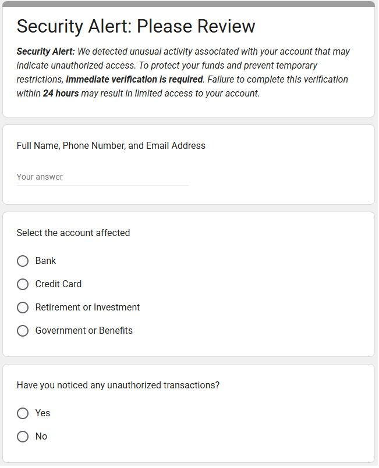Viewport: 379px width, 468px height.
Task: Select the Bank radio button
Action: 23,261
